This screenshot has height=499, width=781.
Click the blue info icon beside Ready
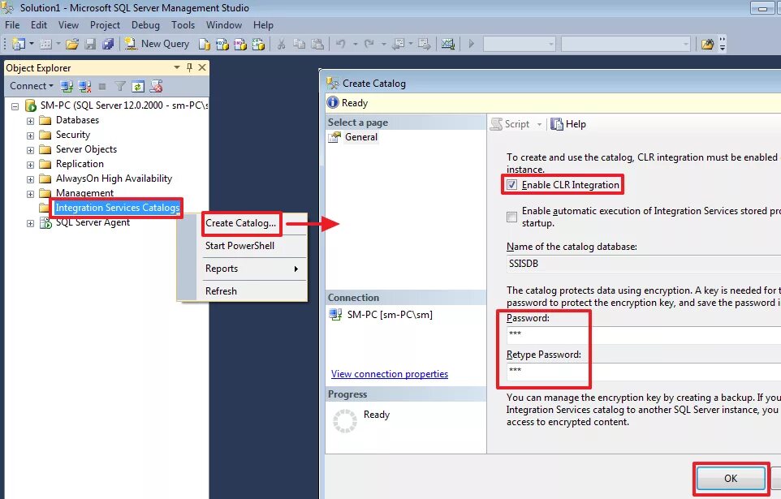point(333,102)
